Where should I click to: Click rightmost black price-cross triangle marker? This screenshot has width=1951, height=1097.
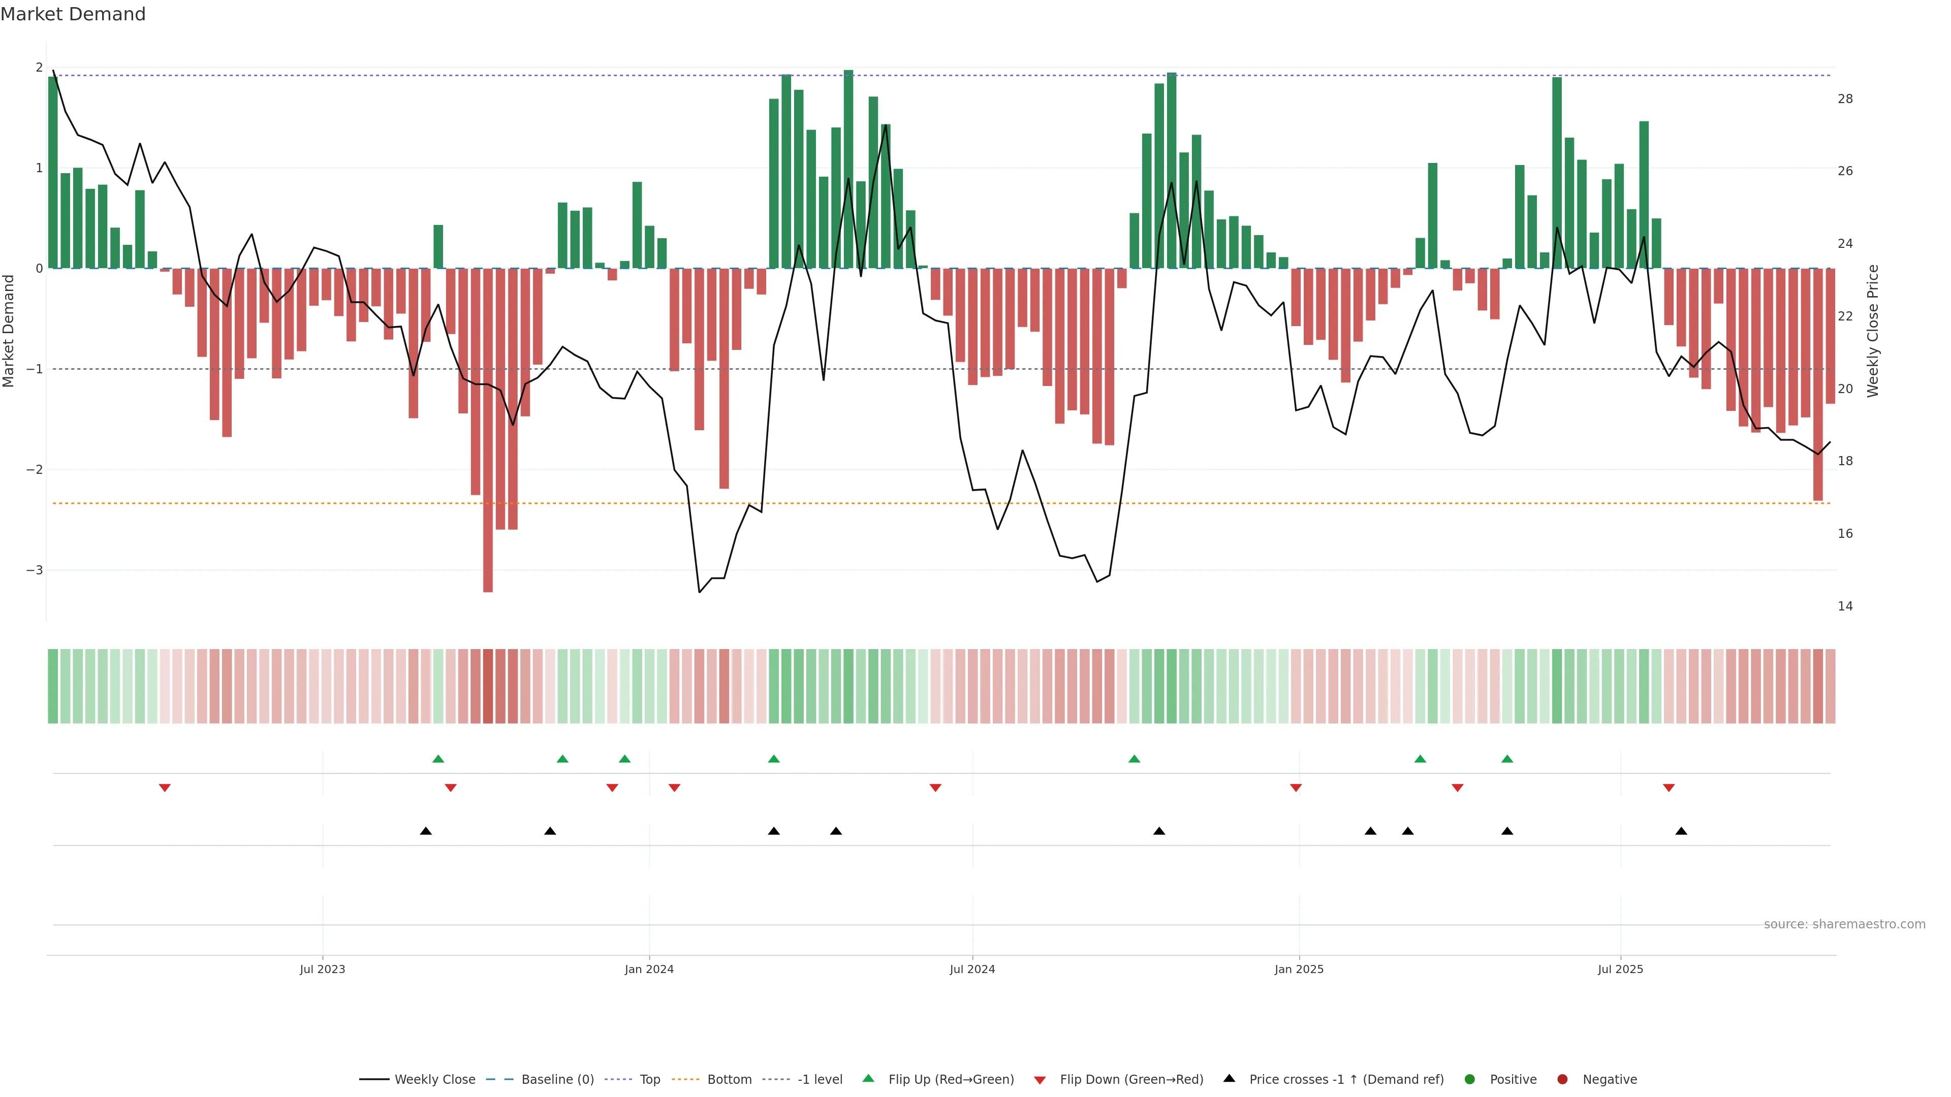(1681, 831)
